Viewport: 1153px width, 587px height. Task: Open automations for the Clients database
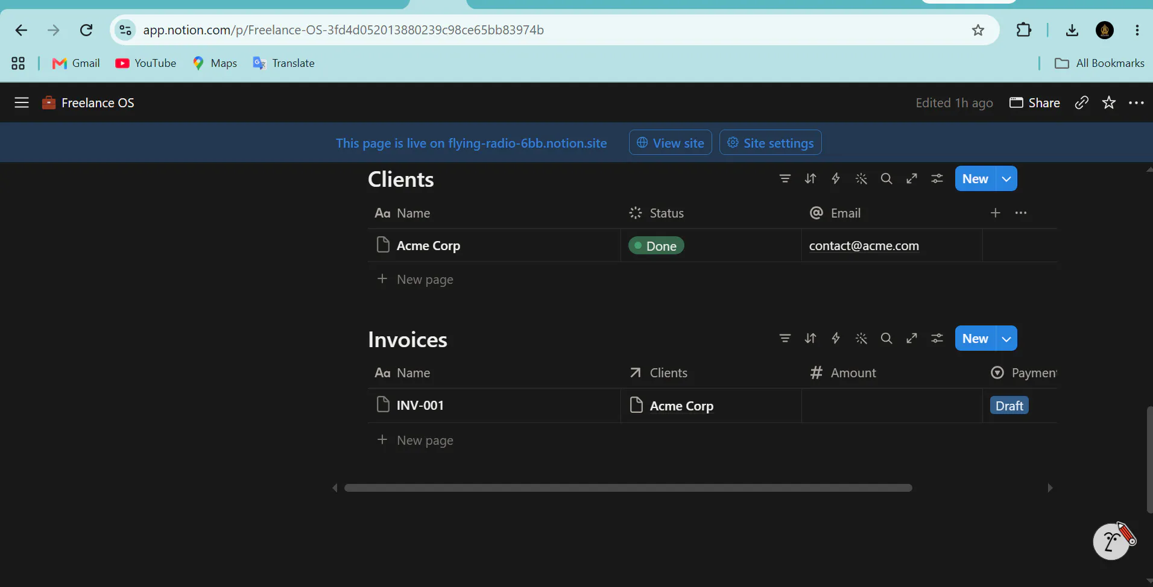coord(836,178)
